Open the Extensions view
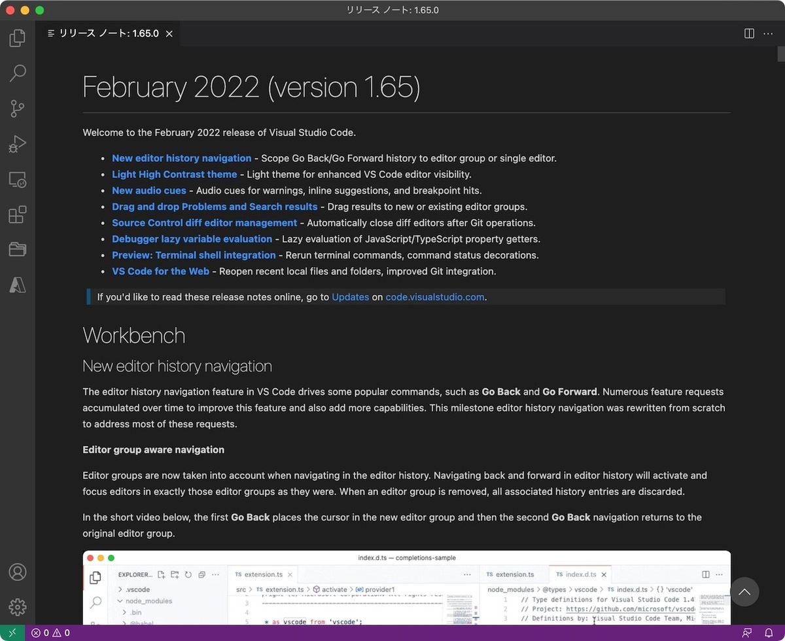This screenshot has width=785, height=641. coord(18,214)
